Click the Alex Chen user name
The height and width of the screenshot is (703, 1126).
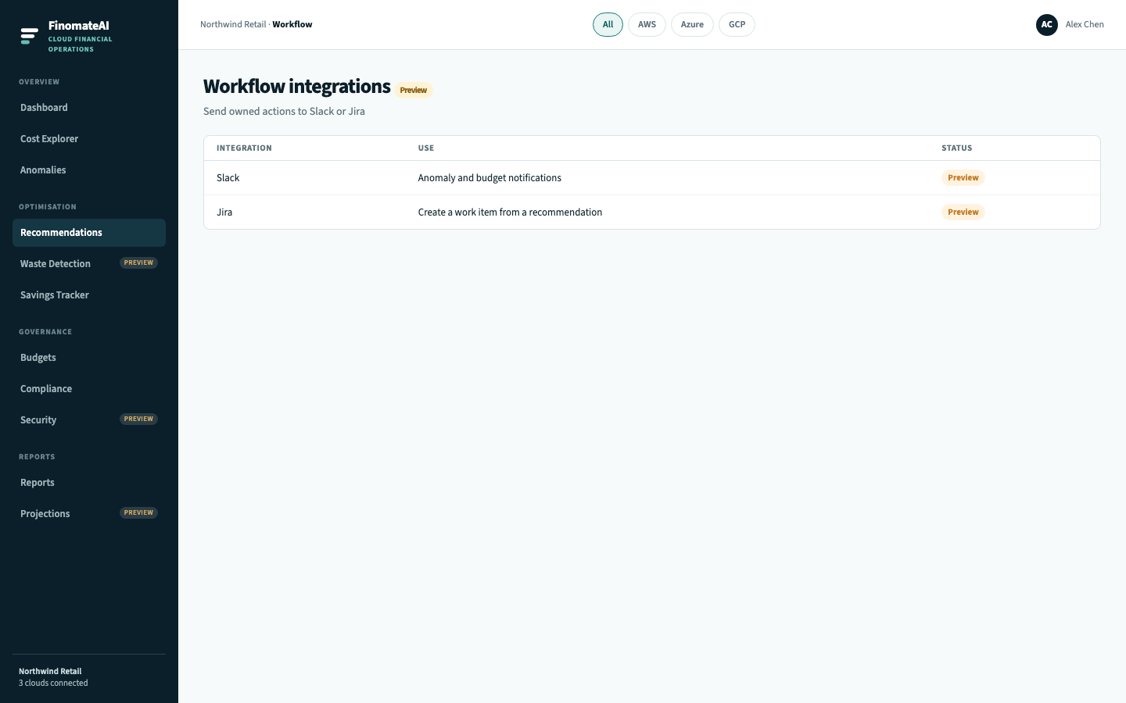click(1085, 25)
